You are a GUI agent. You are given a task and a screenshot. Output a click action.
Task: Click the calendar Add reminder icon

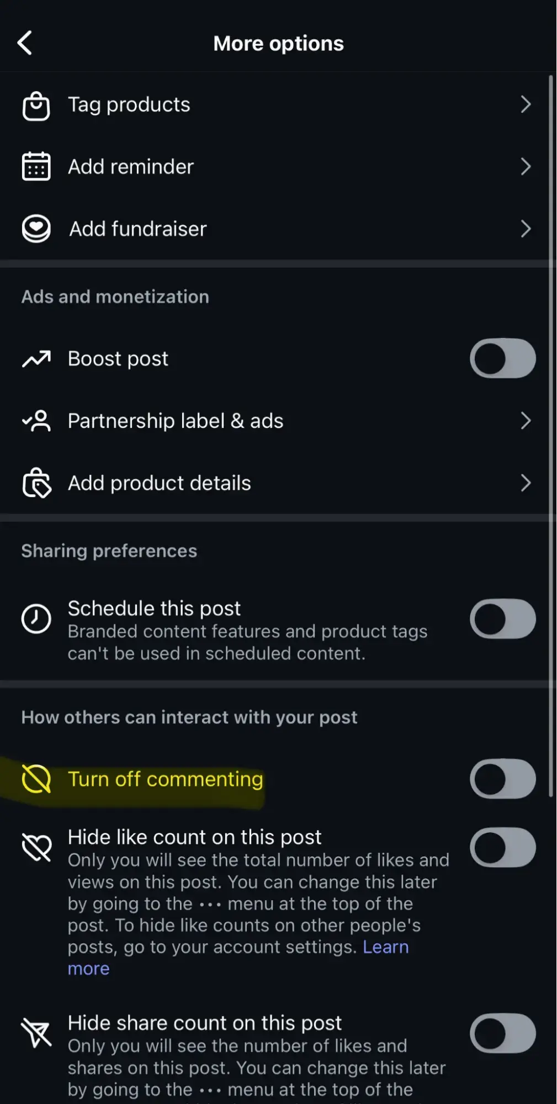point(36,167)
